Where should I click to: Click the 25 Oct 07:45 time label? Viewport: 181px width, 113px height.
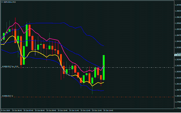click(28, 110)
